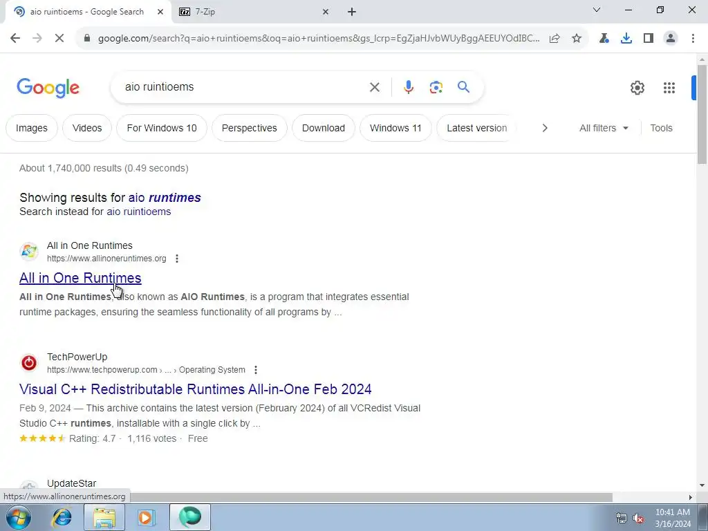Search instead for aio ruintioems
This screenshot has width=708, height=531.
[x=138, y=212]
